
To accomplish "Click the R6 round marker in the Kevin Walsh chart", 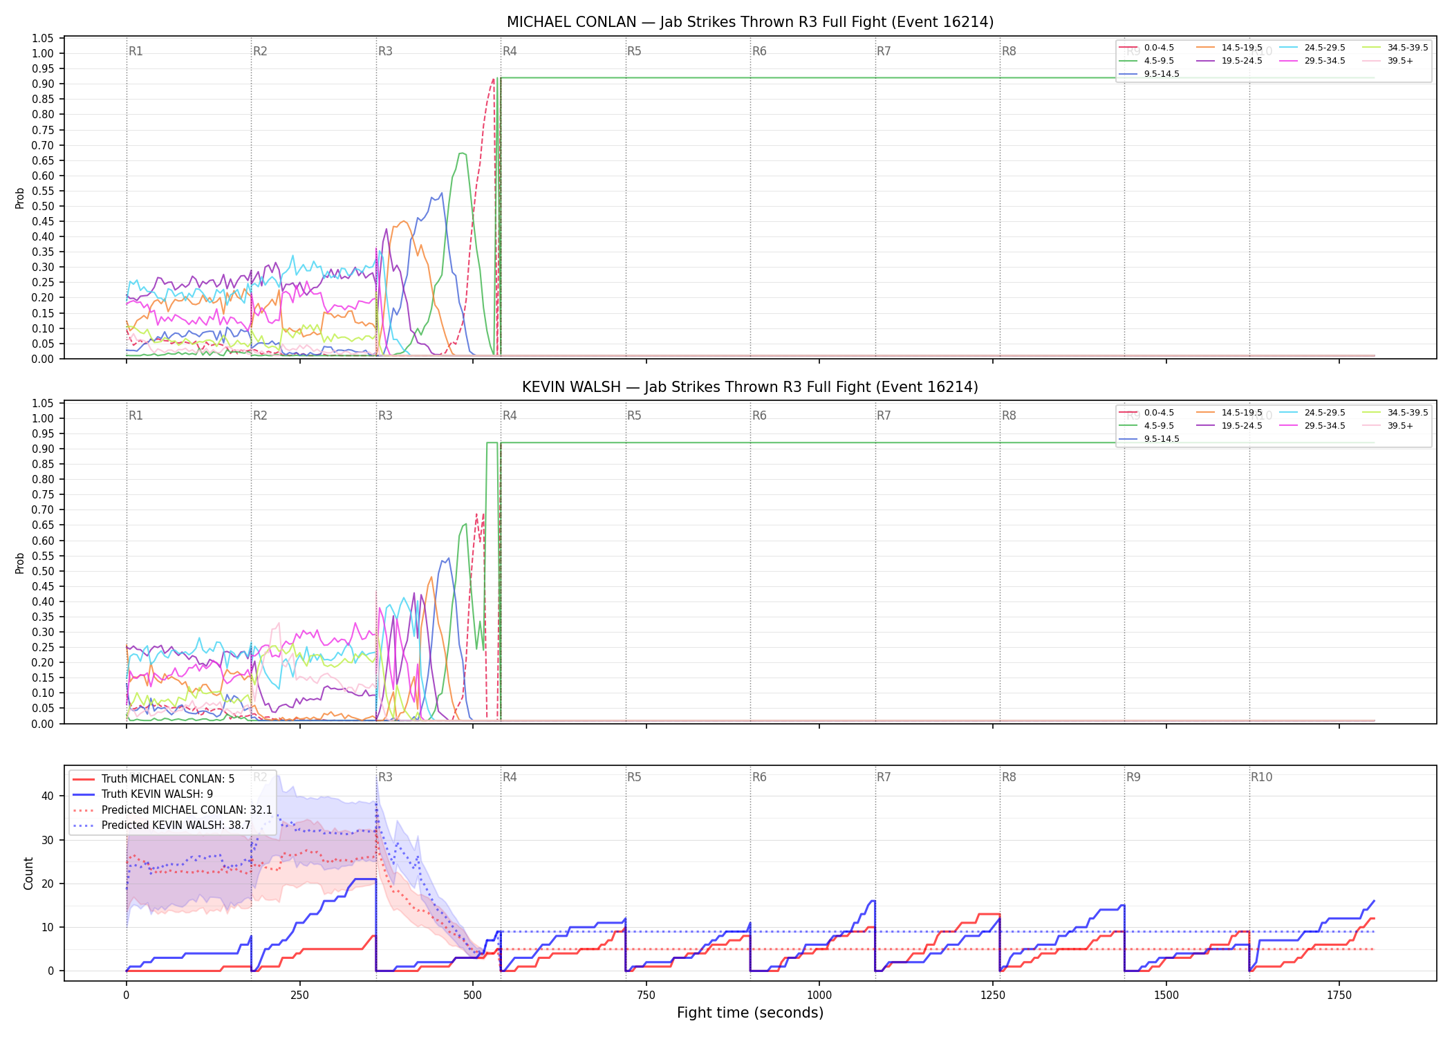I will (x=759, y=415).
